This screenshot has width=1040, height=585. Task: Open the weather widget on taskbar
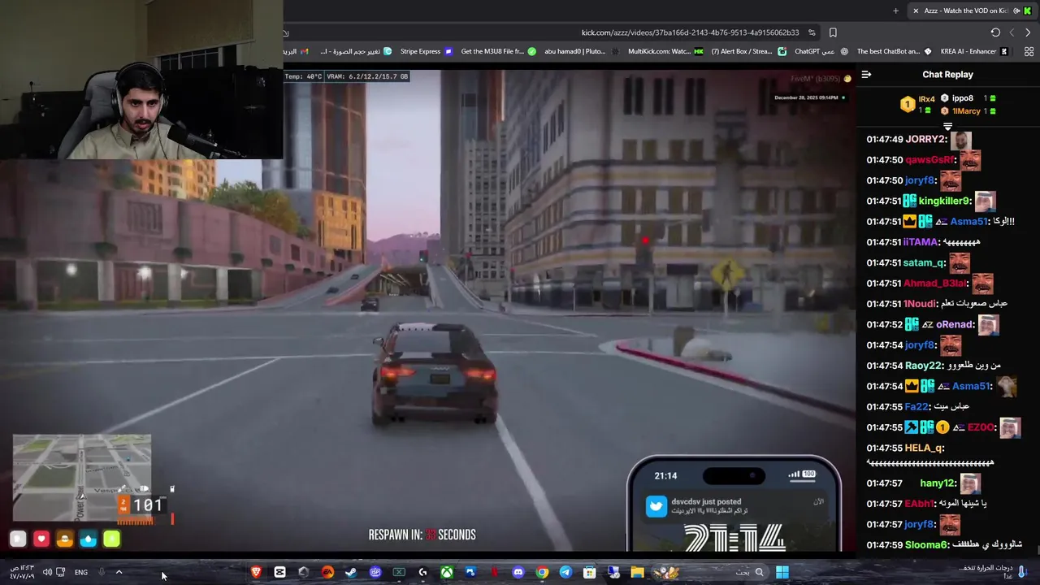tap(990, 572)
